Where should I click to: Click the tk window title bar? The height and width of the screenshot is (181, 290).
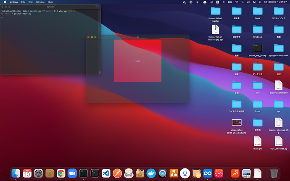point(137,37)
